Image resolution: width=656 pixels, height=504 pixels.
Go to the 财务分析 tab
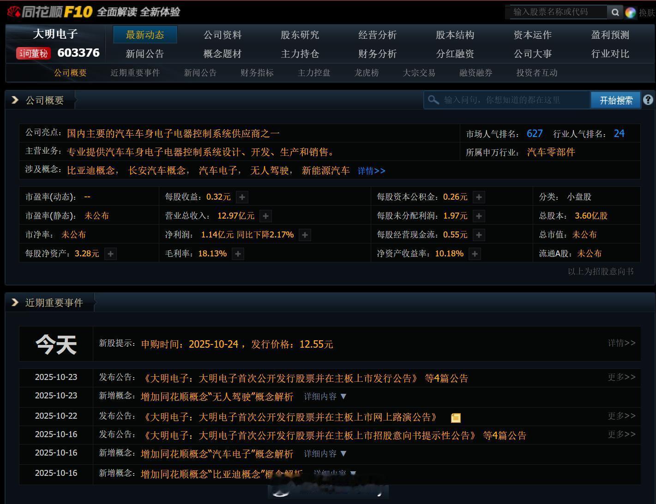point(378,53)
